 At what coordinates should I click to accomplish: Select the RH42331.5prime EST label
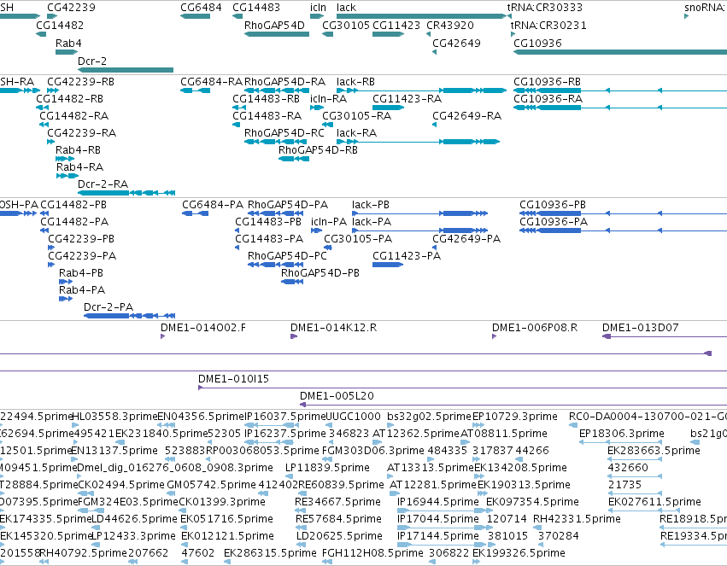click(577, 518)
